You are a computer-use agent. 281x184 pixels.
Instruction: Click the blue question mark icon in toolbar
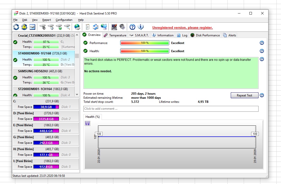(x=132, y=27)
